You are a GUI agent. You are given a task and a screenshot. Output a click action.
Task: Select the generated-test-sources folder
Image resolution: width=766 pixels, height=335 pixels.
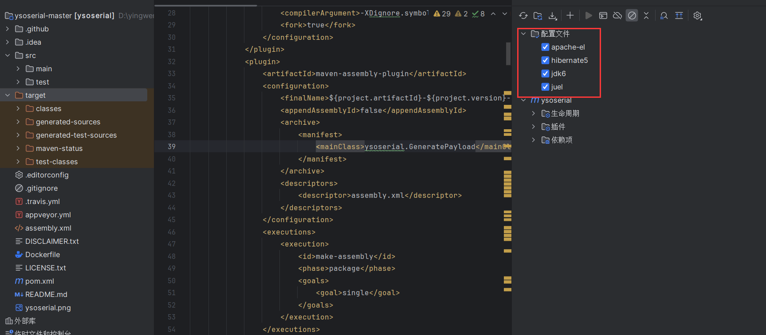click(76, 135)
